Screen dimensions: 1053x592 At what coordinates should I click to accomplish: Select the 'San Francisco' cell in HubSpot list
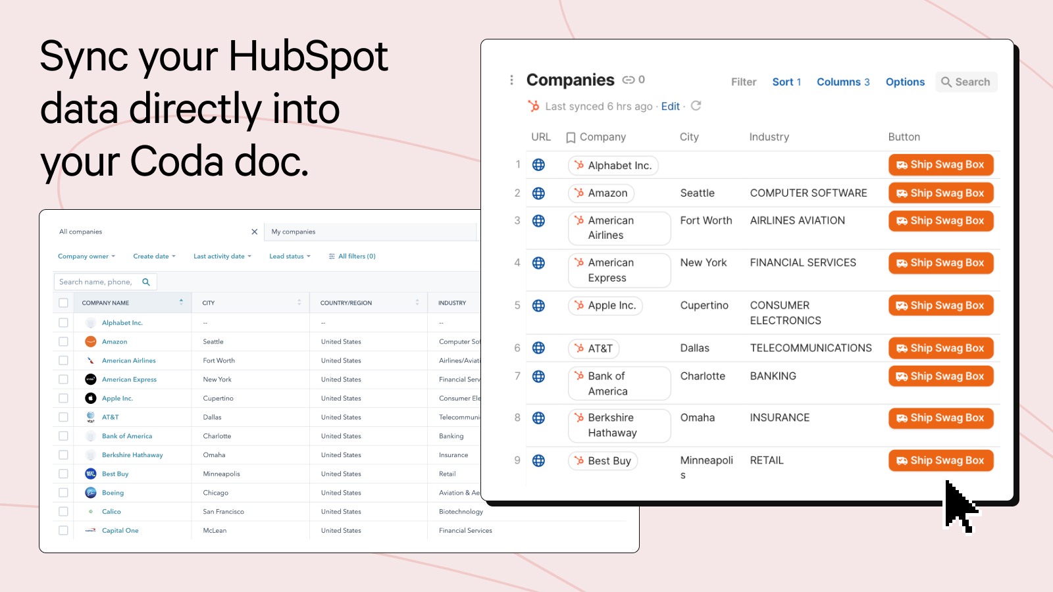pyautogui.click(x=223, y=512)
